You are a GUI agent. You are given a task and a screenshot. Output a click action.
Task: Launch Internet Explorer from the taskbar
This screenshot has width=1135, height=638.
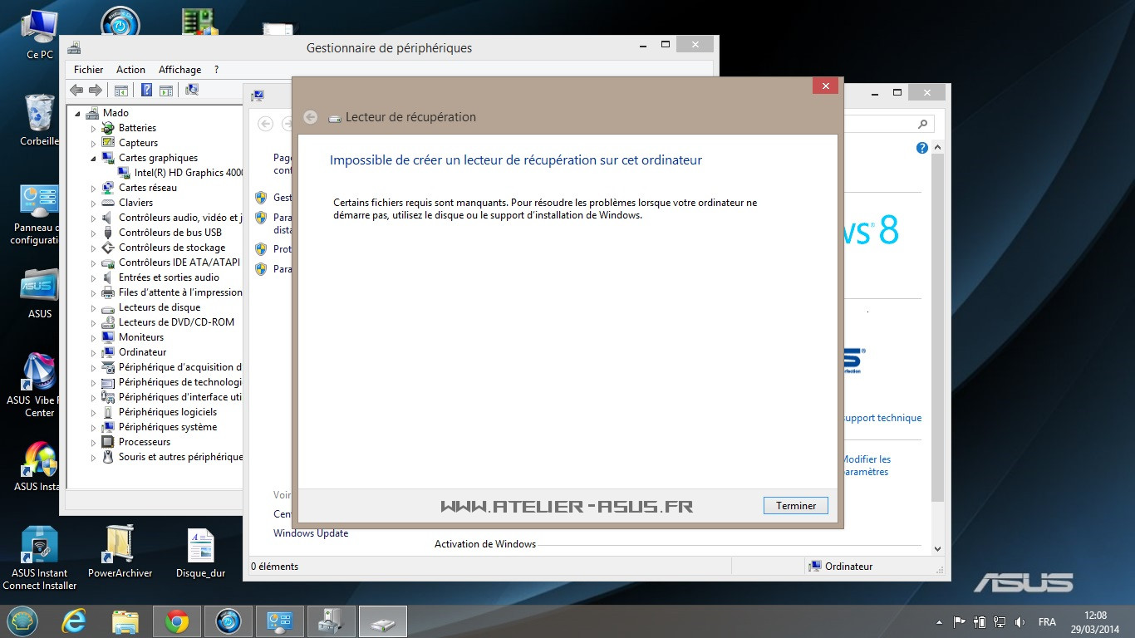click(74, 621)
